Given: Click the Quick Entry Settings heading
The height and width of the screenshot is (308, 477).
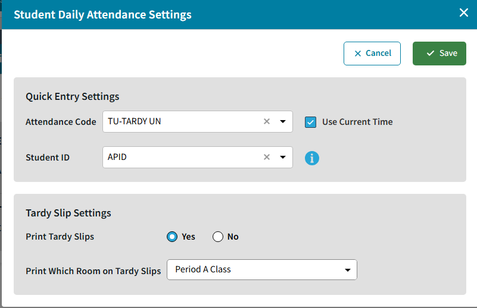Looking at the screenshot, I should click(x=73, y=96).
